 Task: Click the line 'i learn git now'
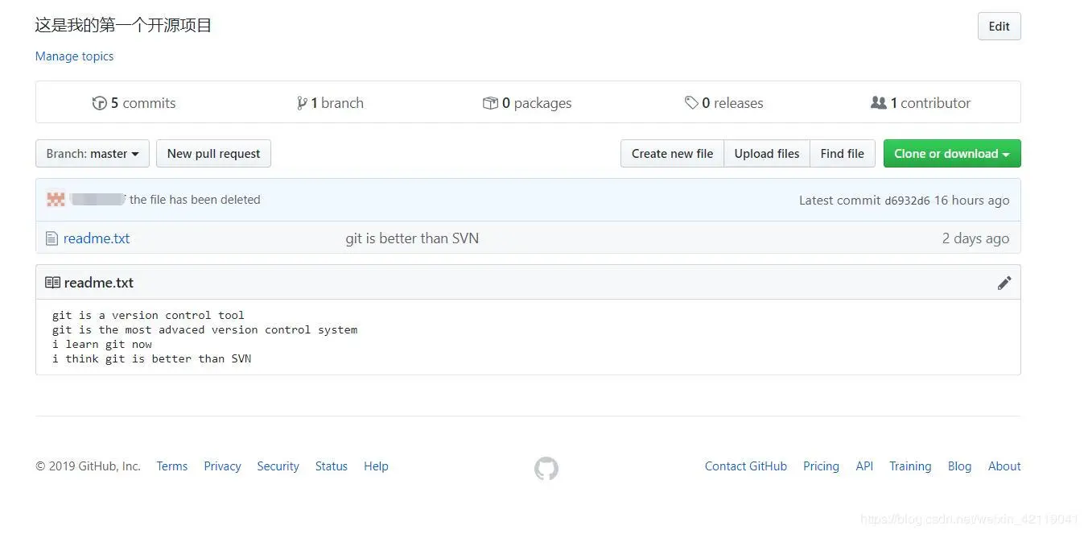[102, 344]
